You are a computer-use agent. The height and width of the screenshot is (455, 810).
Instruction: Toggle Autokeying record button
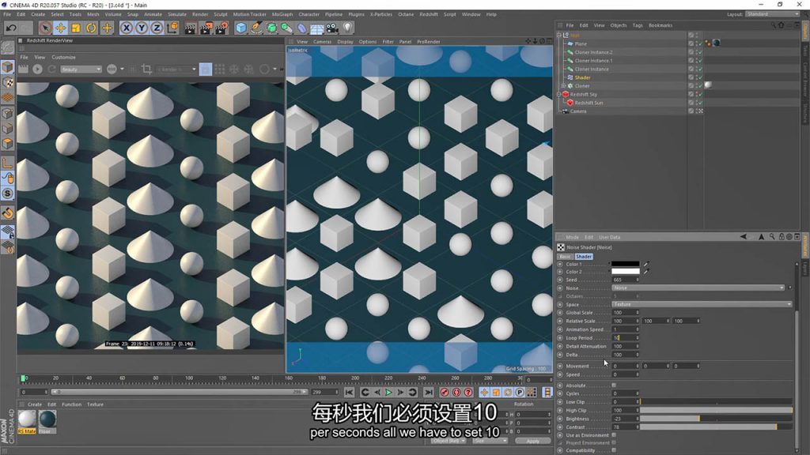coord(456,393)
